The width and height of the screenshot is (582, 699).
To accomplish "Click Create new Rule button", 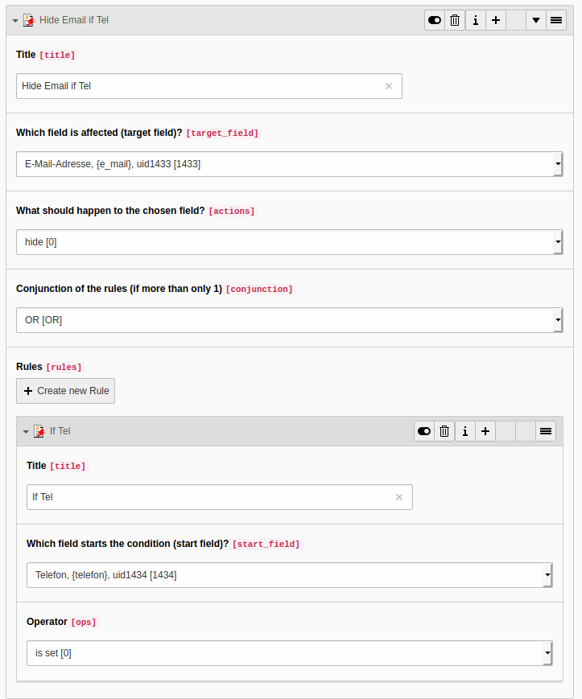I will (x=65, y=391).
